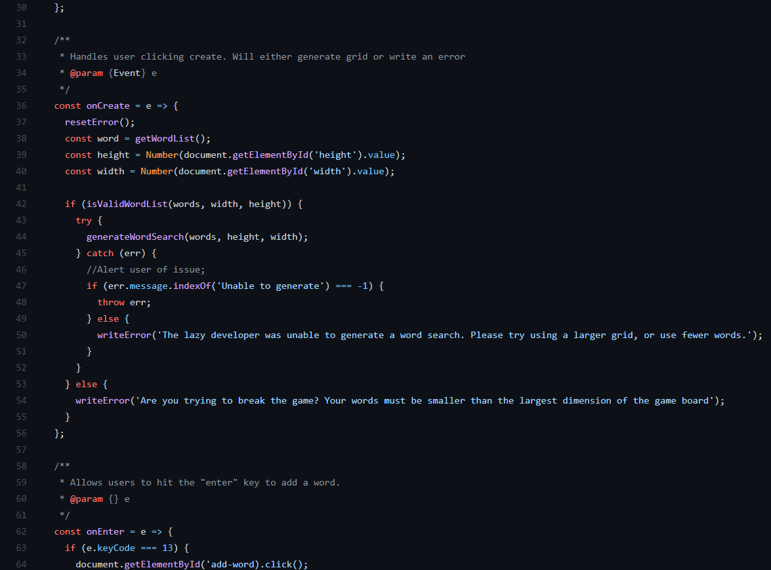
Task: Select the onCreate function name
Action: (108, 105)
